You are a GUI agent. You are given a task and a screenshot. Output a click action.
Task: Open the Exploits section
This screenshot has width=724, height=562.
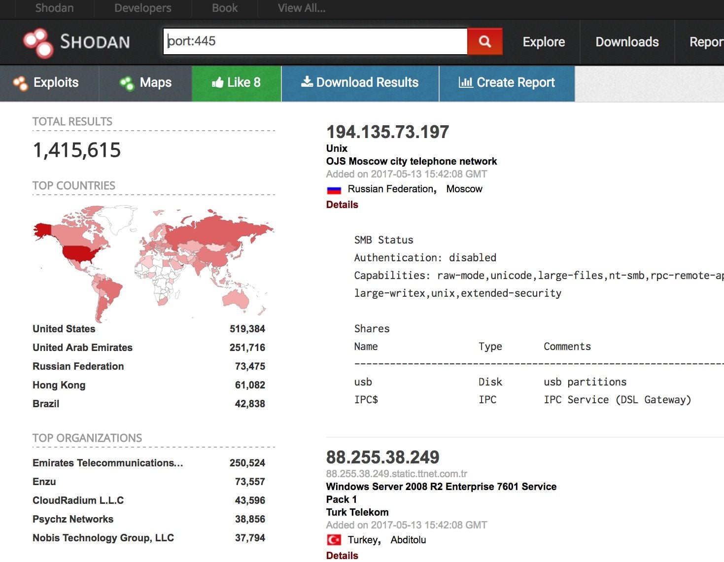point(49,83)
